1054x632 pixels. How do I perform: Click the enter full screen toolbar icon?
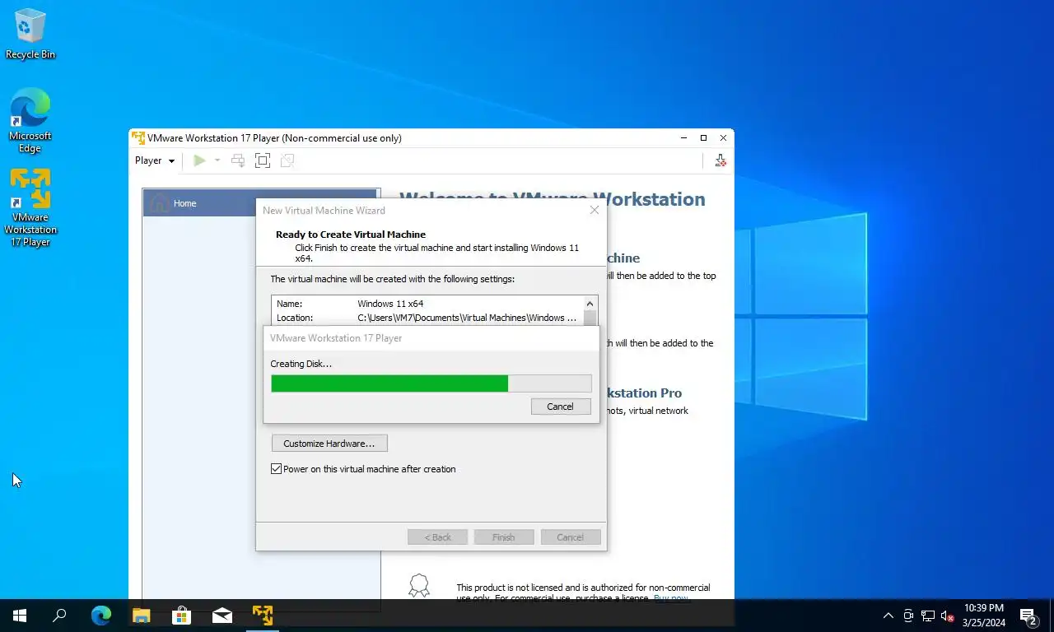click(263, 160)
